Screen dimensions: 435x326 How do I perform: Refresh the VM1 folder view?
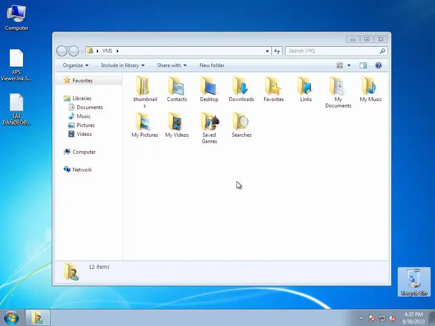[277, 51]
